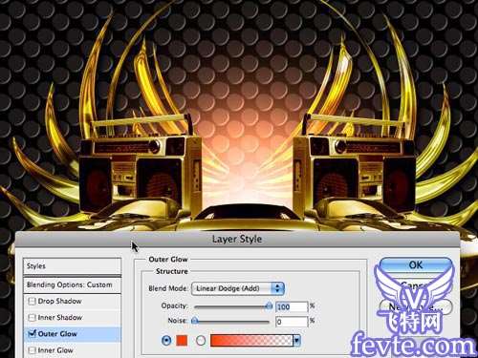
Task: Expand the gradient picker arrow
Action: coord(296,341)
